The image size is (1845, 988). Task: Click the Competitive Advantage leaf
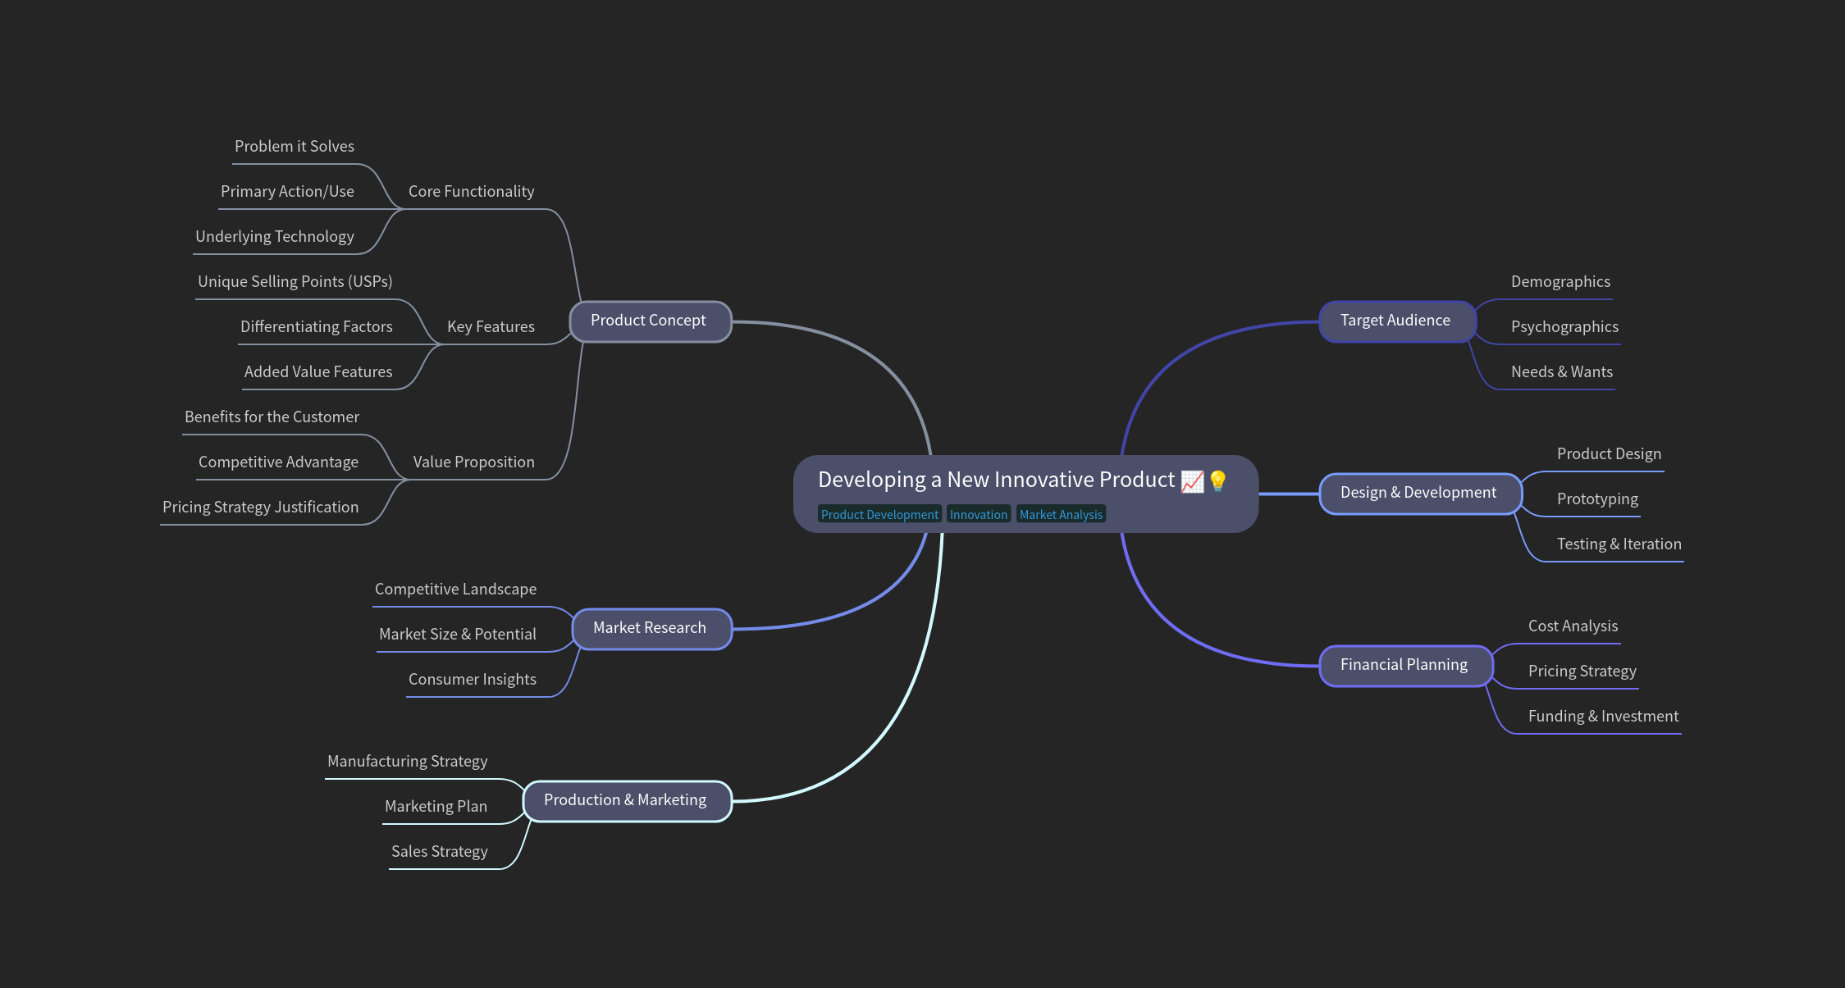point(278,462)
